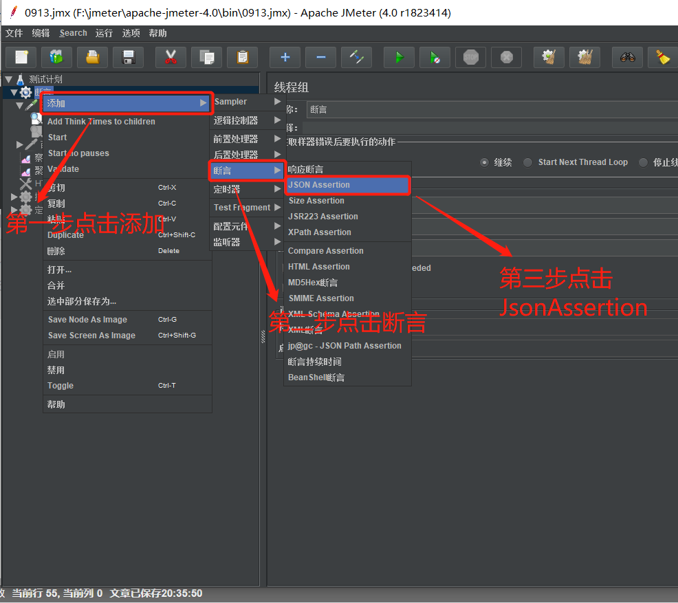Collapse all nodes with minus icon
This screenshot has height=603, width=678.
pyautogui.click(x=321, y=57)
